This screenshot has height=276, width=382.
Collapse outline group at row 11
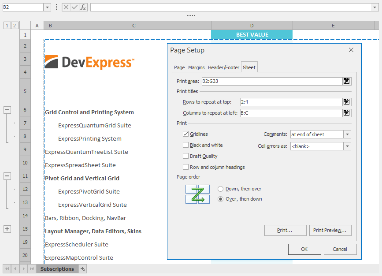coord(7,176)
